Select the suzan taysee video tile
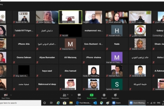 [47, 17]
